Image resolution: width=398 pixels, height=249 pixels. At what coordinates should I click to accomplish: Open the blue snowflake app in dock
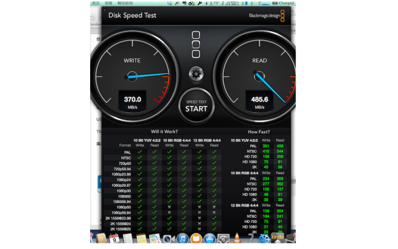click(x=264, y=238)
